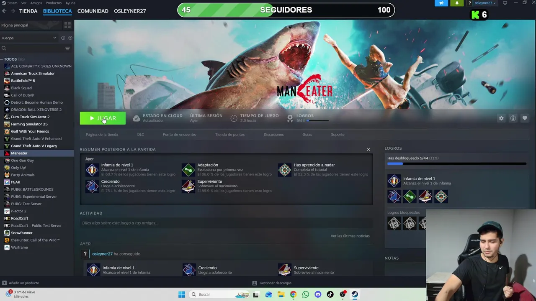
Task: Close the post-game summary panel
Action: point(368,149)
